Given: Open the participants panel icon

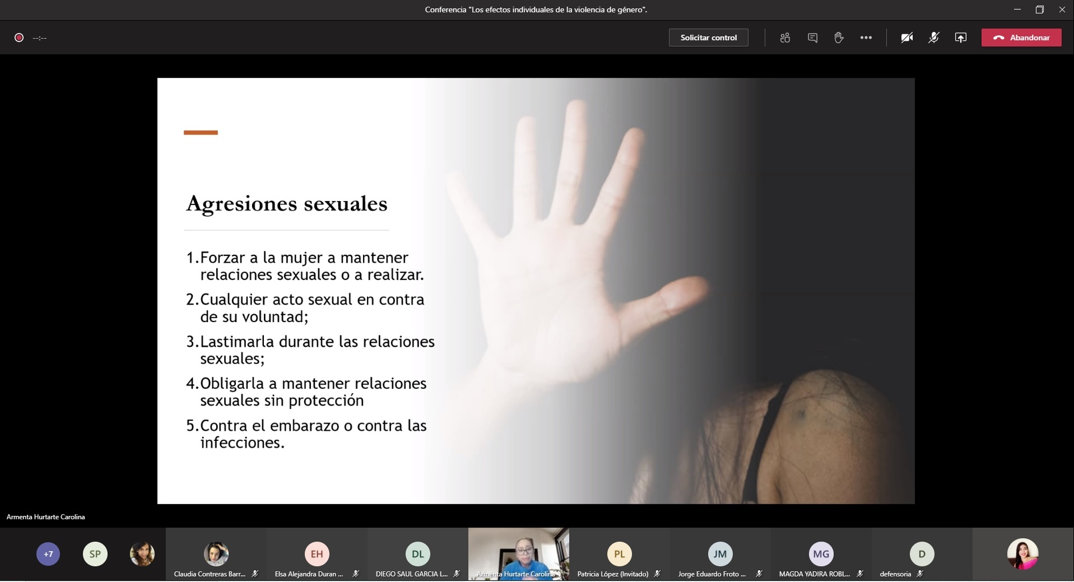Looking at the screenshot, I should (x=785, y=38).
